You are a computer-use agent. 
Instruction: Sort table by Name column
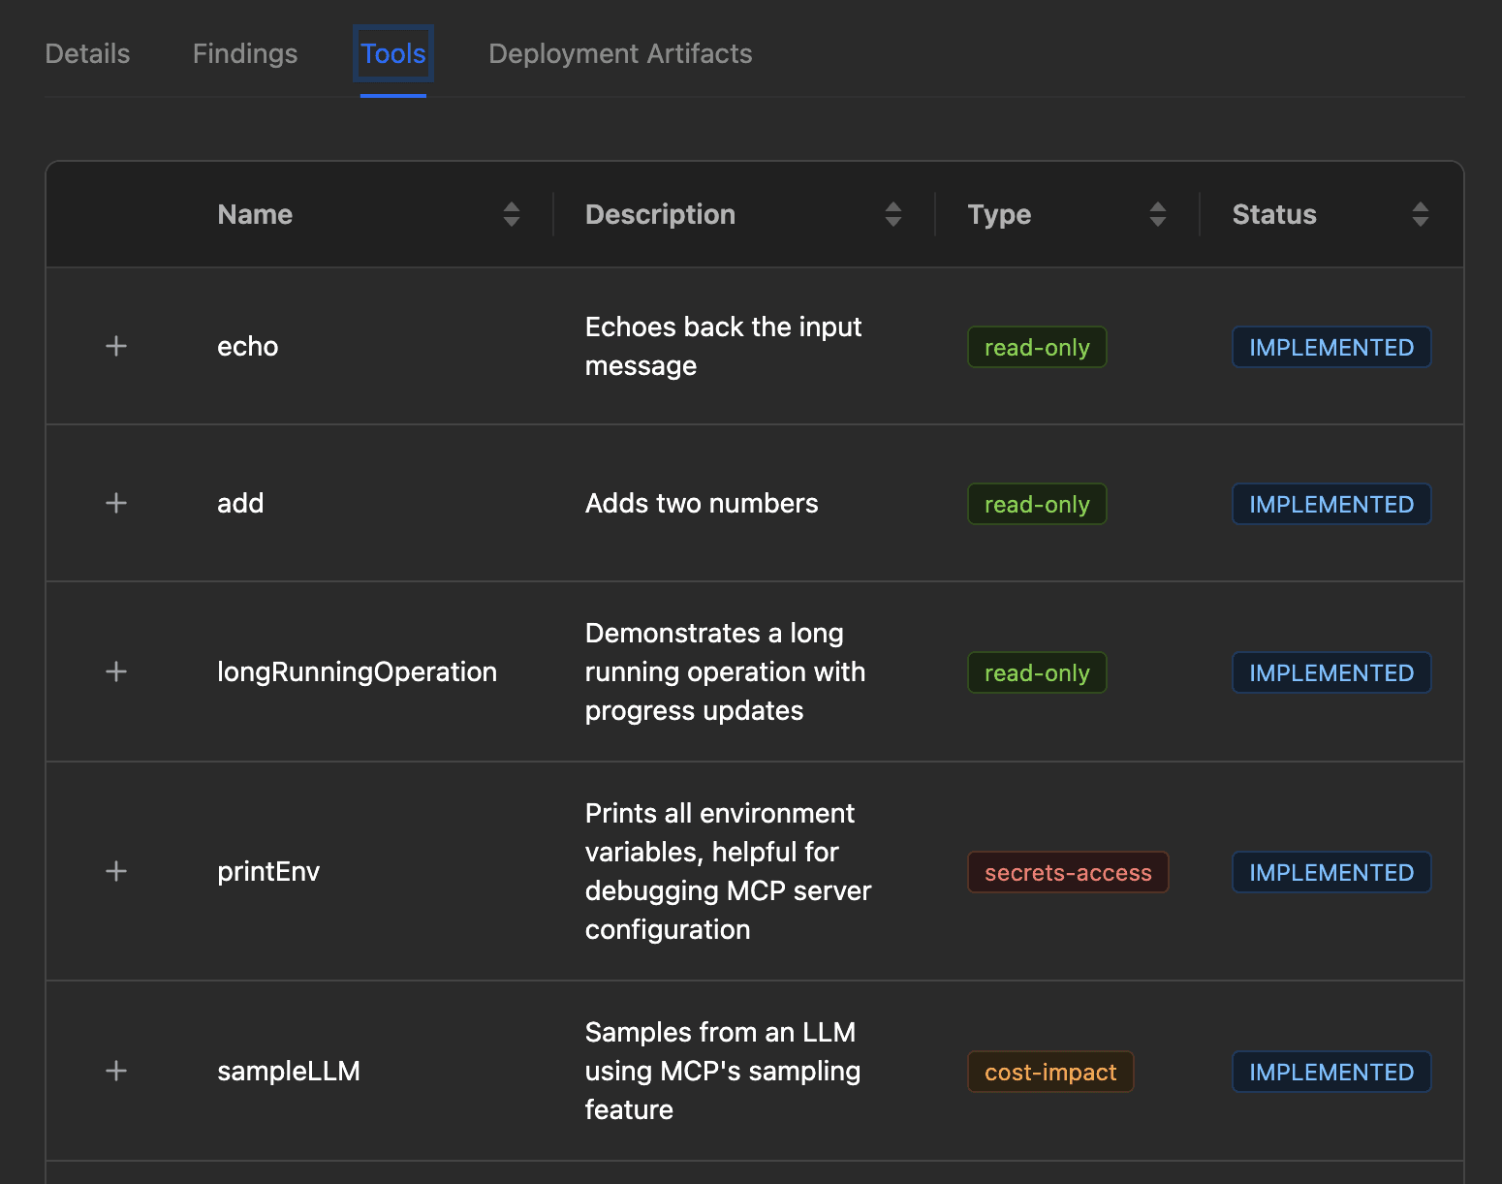[x=512, y=214]
